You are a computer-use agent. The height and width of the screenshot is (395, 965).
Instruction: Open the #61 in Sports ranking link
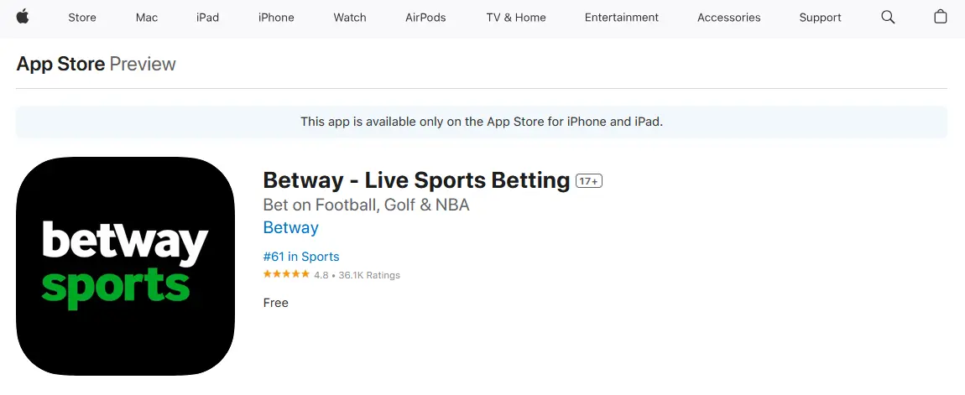click(x=301, y=257)
